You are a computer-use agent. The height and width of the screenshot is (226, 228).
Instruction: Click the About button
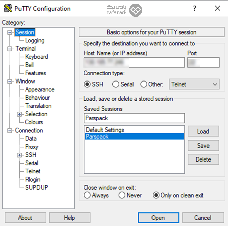click(x=25, y=218)
